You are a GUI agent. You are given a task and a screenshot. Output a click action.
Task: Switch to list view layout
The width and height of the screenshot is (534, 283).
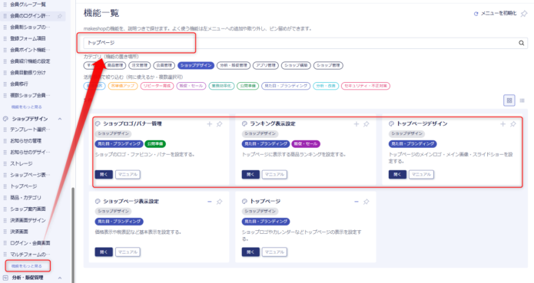coord(522,100)
